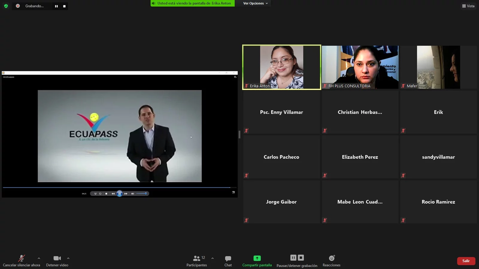Open the Vista layout menu
Screen dimensions: 479x269
(468, 6)
